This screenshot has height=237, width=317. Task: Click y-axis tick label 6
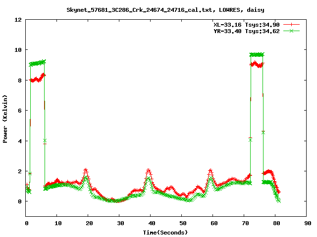20,111
